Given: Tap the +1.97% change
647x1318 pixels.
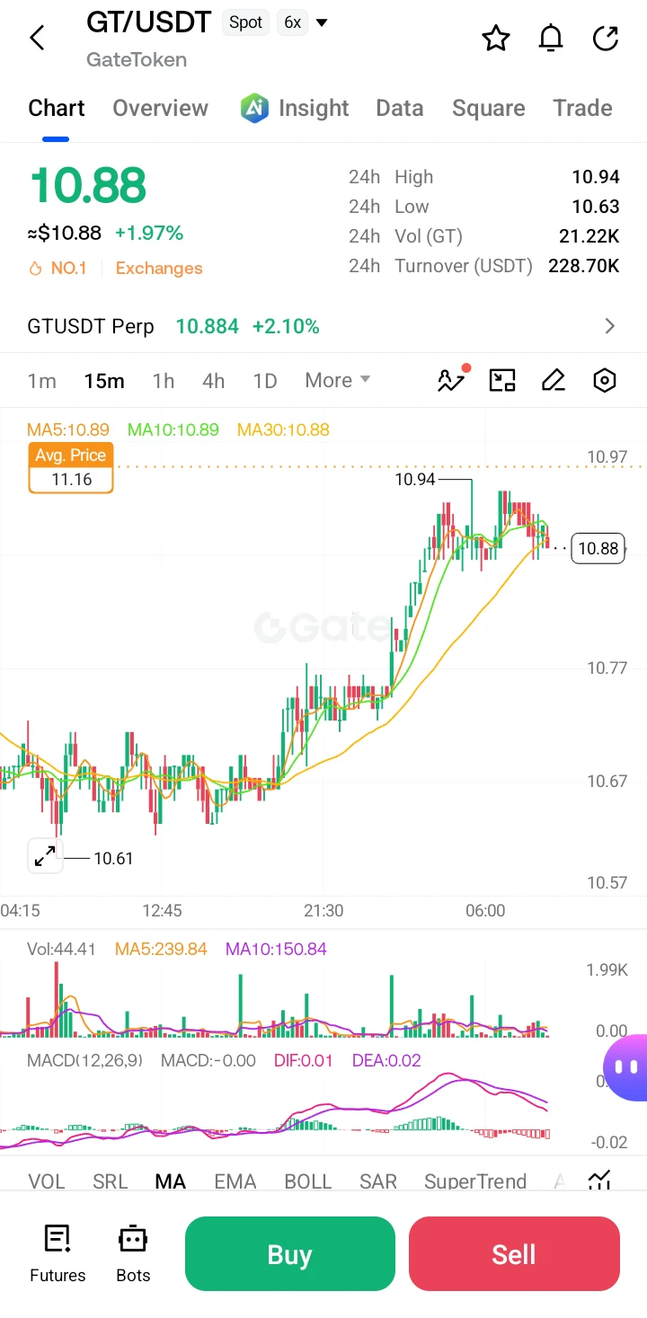Looking at the screenshot, I should [x=149, y=234].
